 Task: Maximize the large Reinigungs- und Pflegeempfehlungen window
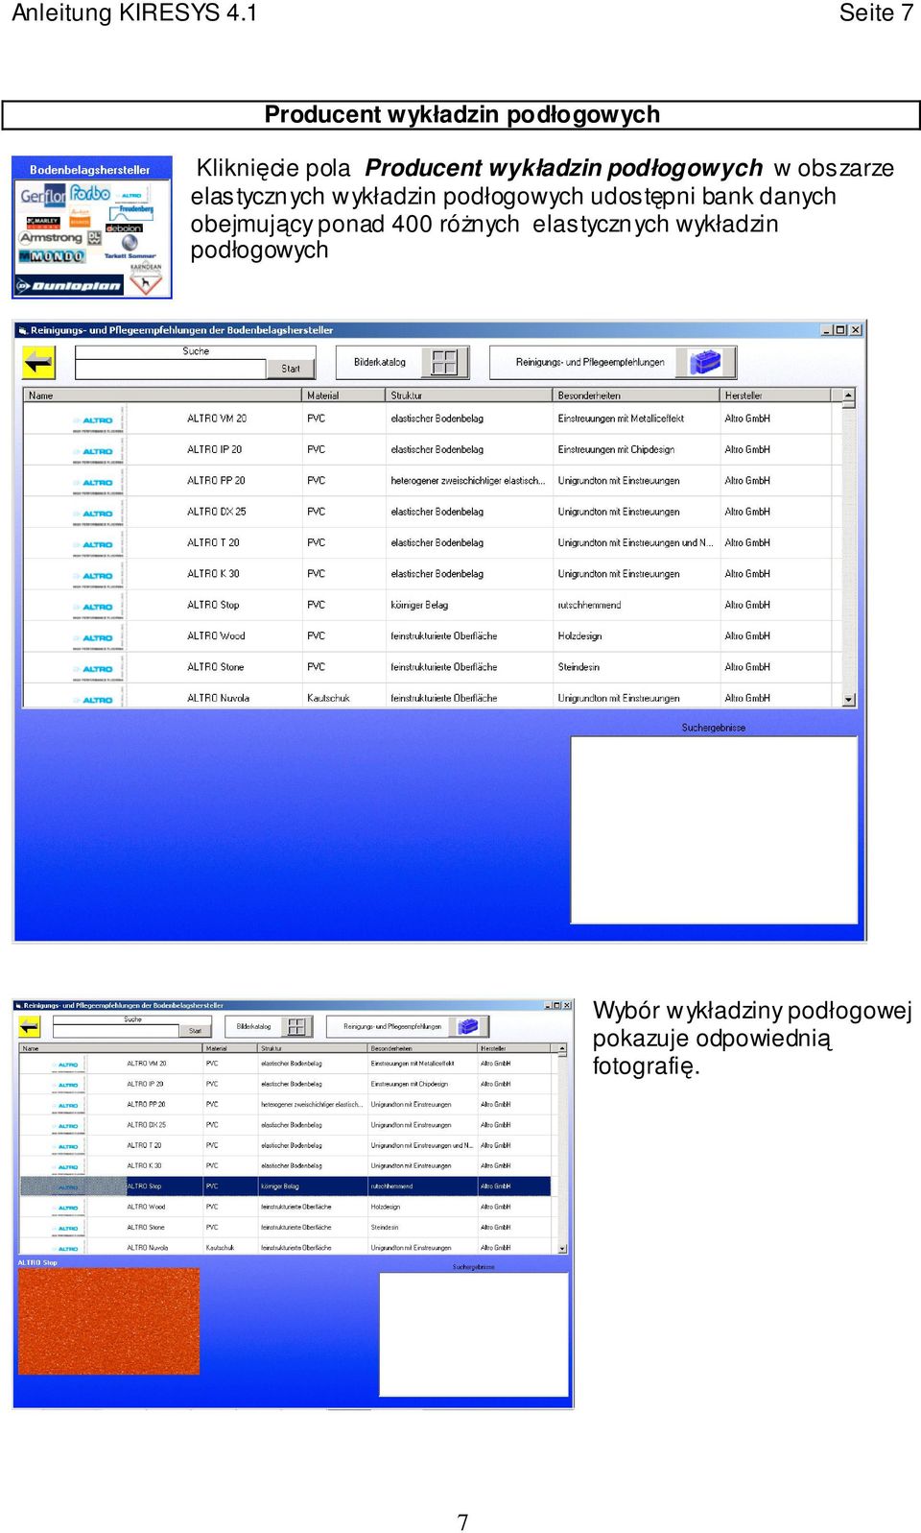pyautogui.click(x=840, y=329)
